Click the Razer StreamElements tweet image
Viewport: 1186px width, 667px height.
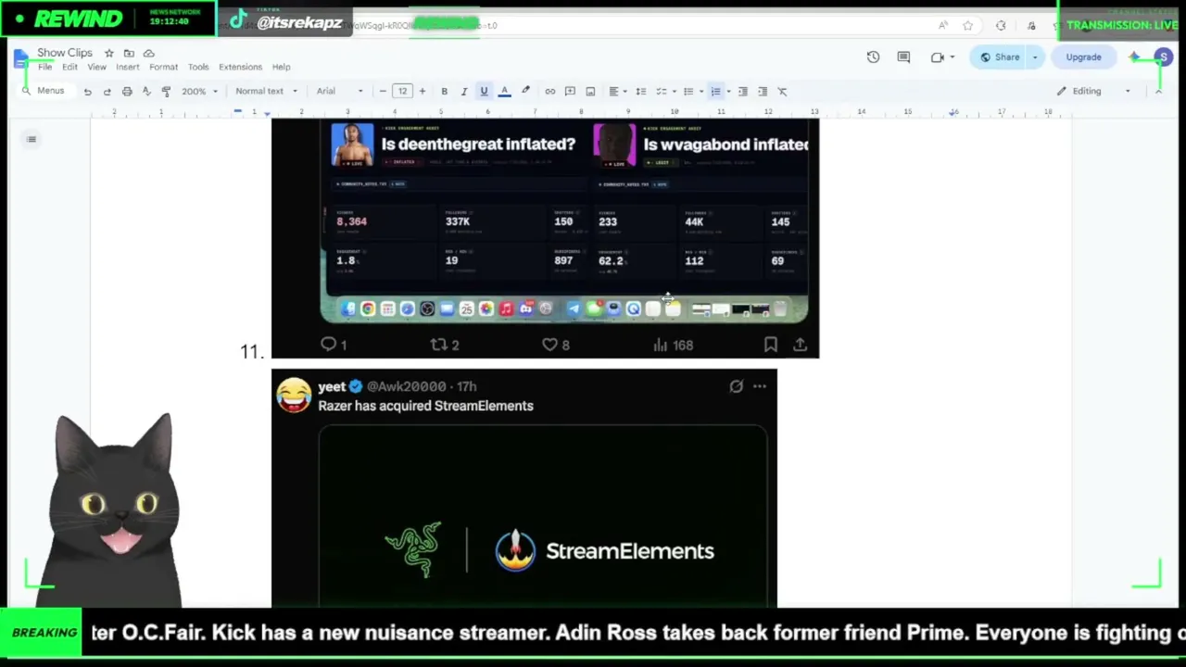pos(543,516)
